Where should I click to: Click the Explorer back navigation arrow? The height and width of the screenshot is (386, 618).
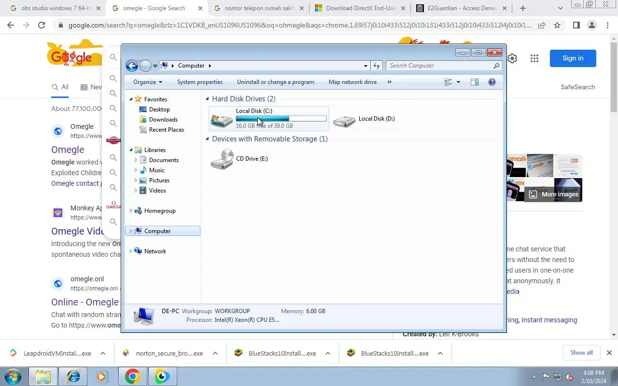point(132,66)
